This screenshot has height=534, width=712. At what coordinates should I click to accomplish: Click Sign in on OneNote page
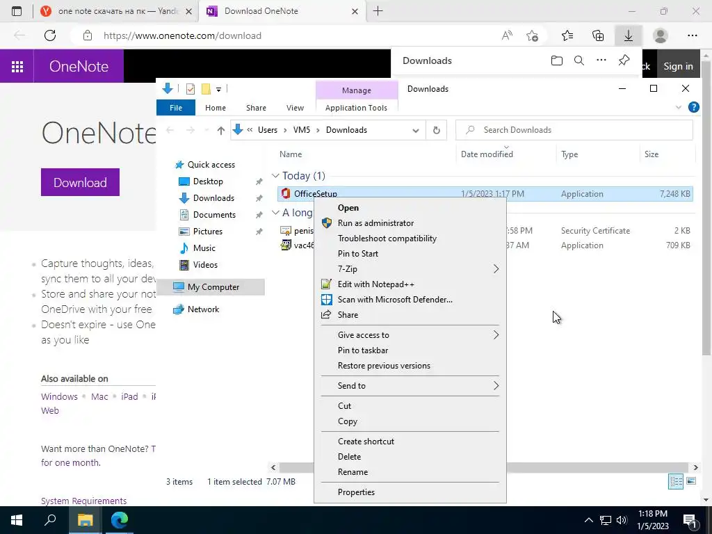pos(678,66)
